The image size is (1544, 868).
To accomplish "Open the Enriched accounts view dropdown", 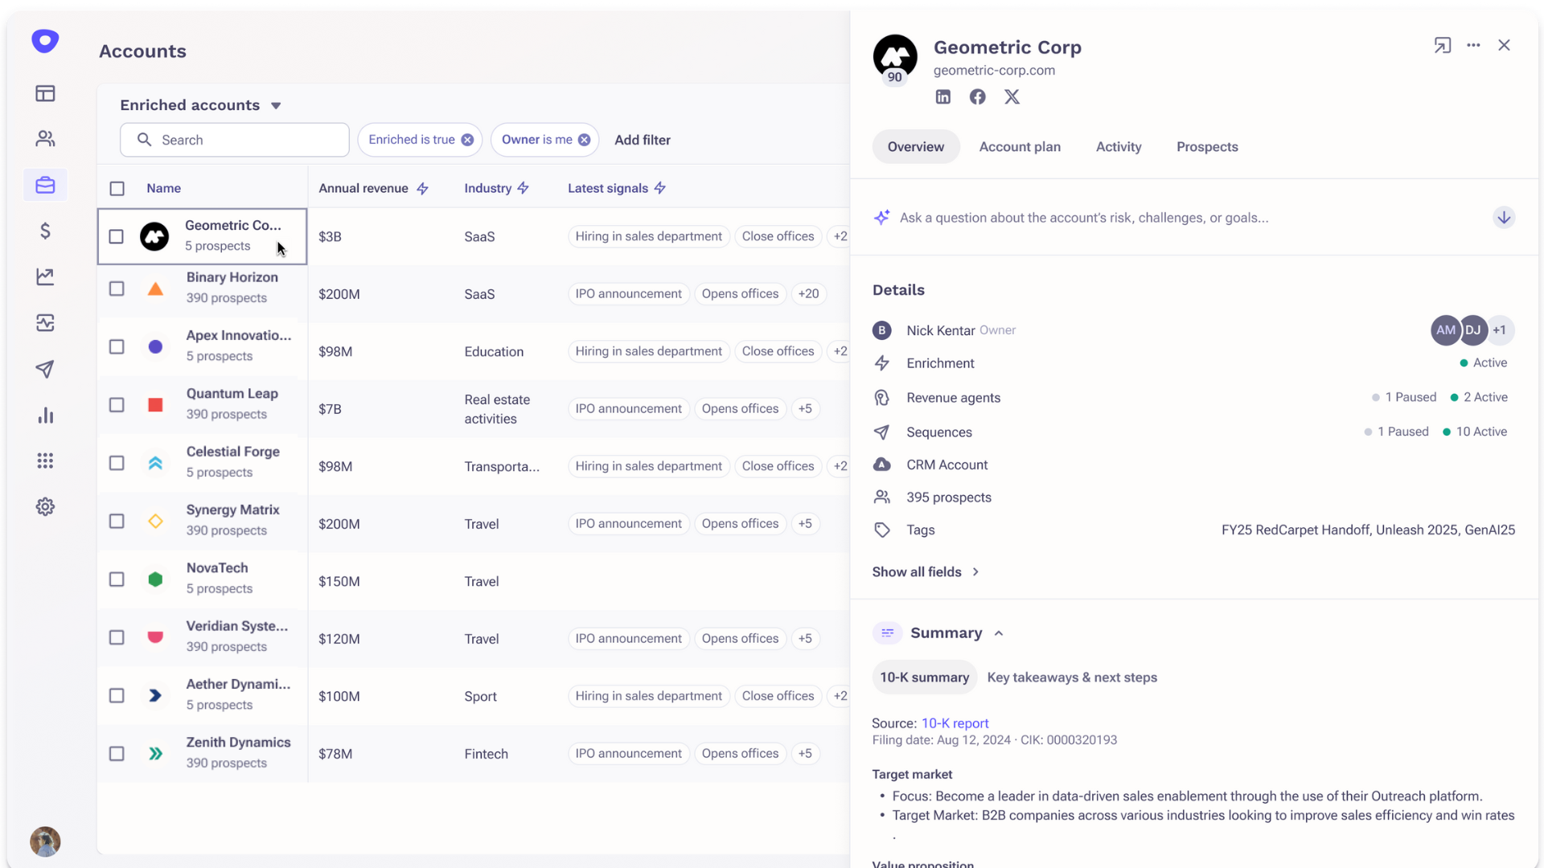I will tap(276, 106).
